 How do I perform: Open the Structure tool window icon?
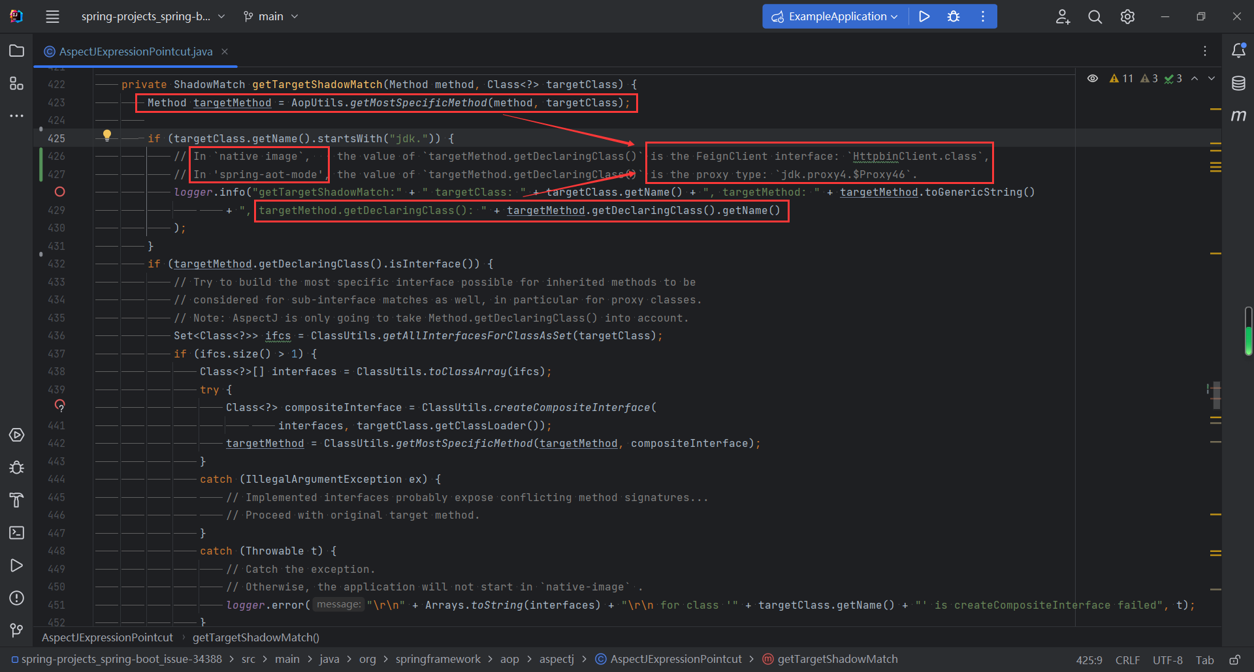coord(17,84)
